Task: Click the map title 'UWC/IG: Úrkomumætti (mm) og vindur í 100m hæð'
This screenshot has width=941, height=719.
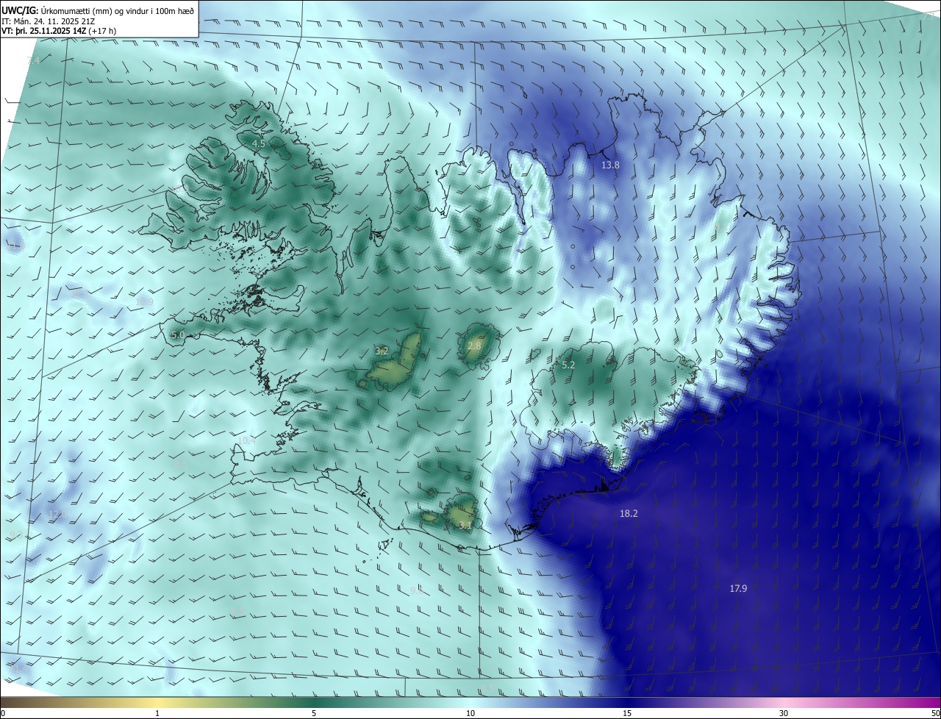Action: tap(98, 10)
